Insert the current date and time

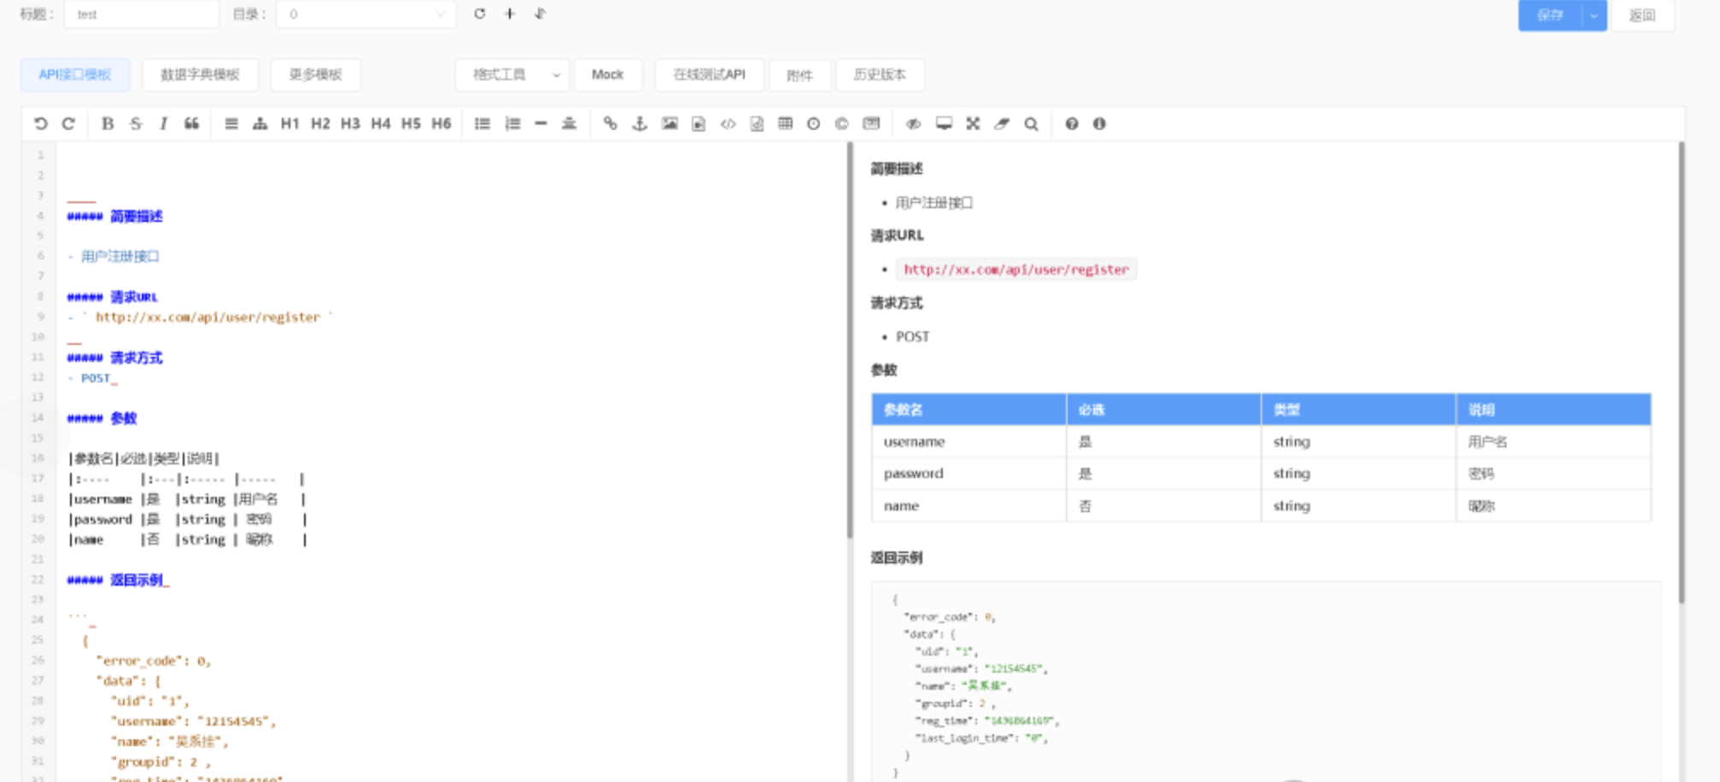click(814, 124)
